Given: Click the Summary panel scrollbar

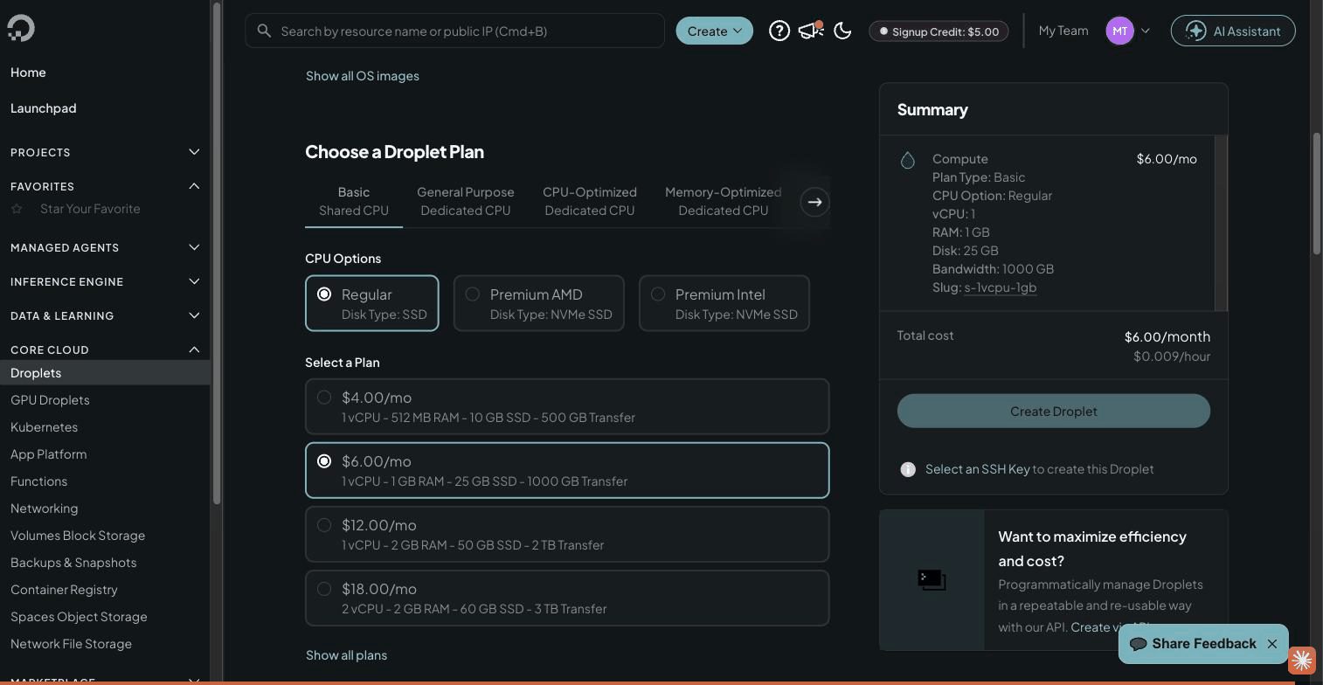Looking at the screenshot, I should (x=1221, y=223).
